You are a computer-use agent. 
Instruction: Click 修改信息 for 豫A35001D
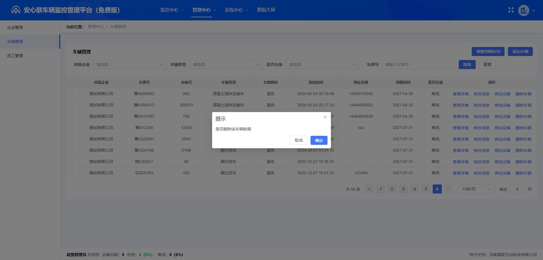coord(481,105)
